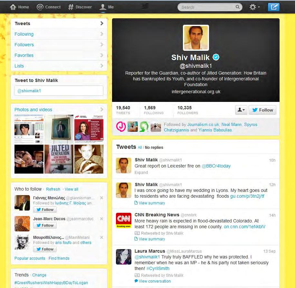Viewport: 295px width, 288px height.
Task: Click Laura Marcus's avatar
Action: pyautogui.click(x=124, y=256)
